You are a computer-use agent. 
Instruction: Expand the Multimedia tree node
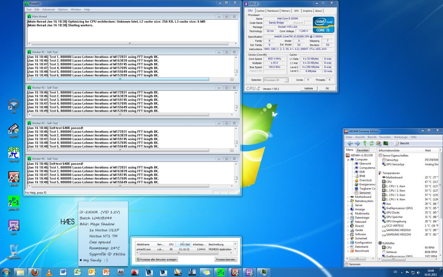click(x=348, y=213)
